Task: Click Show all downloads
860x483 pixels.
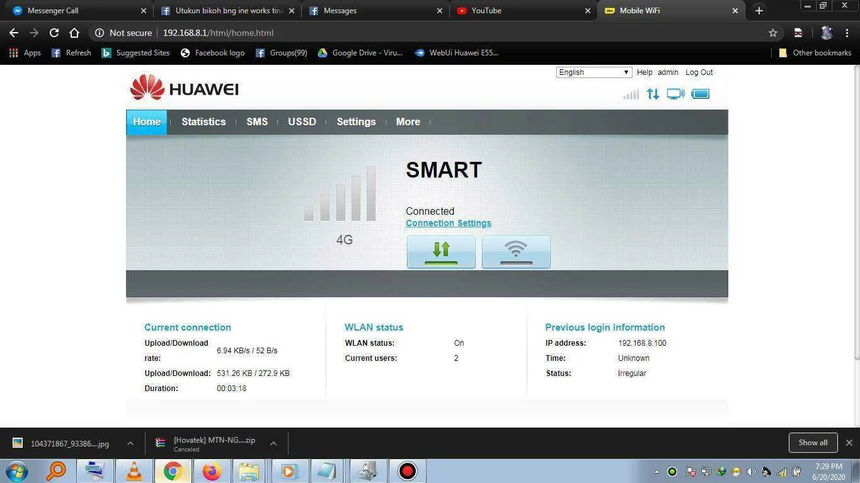Action: coord(813,443)
